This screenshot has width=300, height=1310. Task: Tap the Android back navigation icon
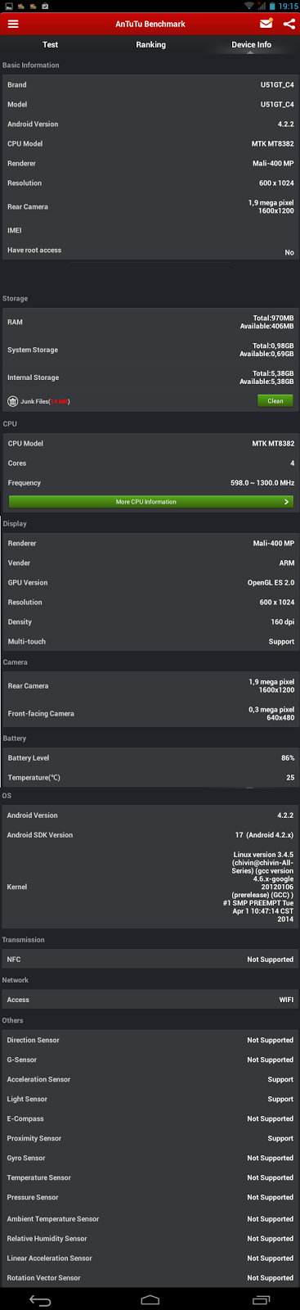coord(40,1300)
